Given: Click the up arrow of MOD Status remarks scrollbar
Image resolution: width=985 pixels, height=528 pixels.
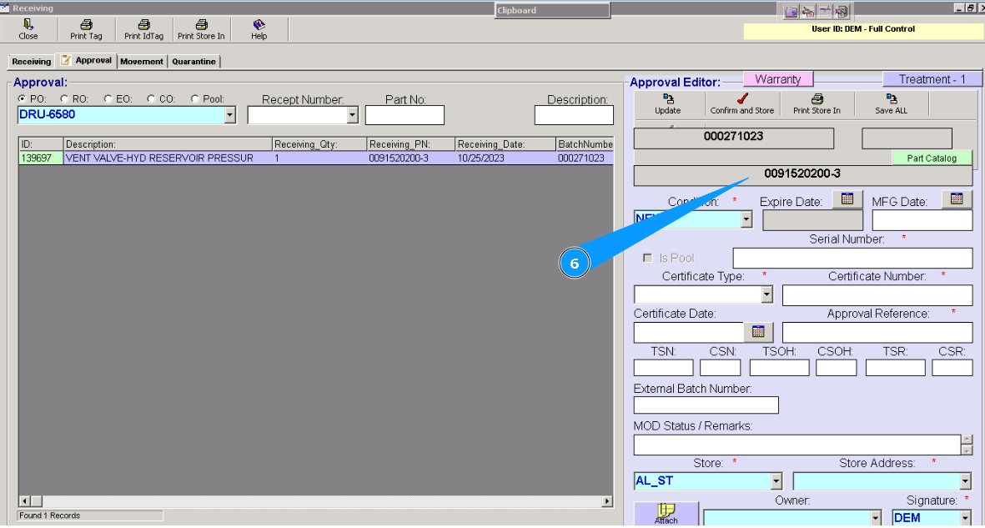Looking at the screenshot, I should point(967,440).
